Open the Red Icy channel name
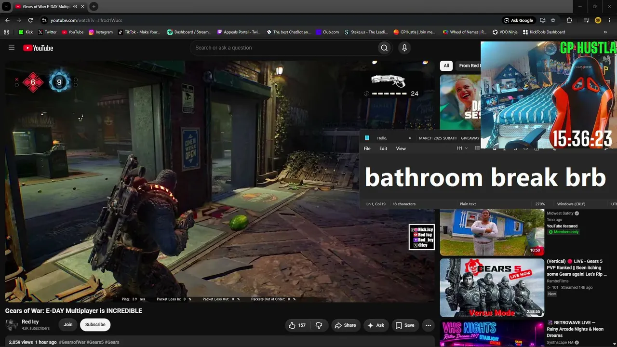 coord(30,322)
